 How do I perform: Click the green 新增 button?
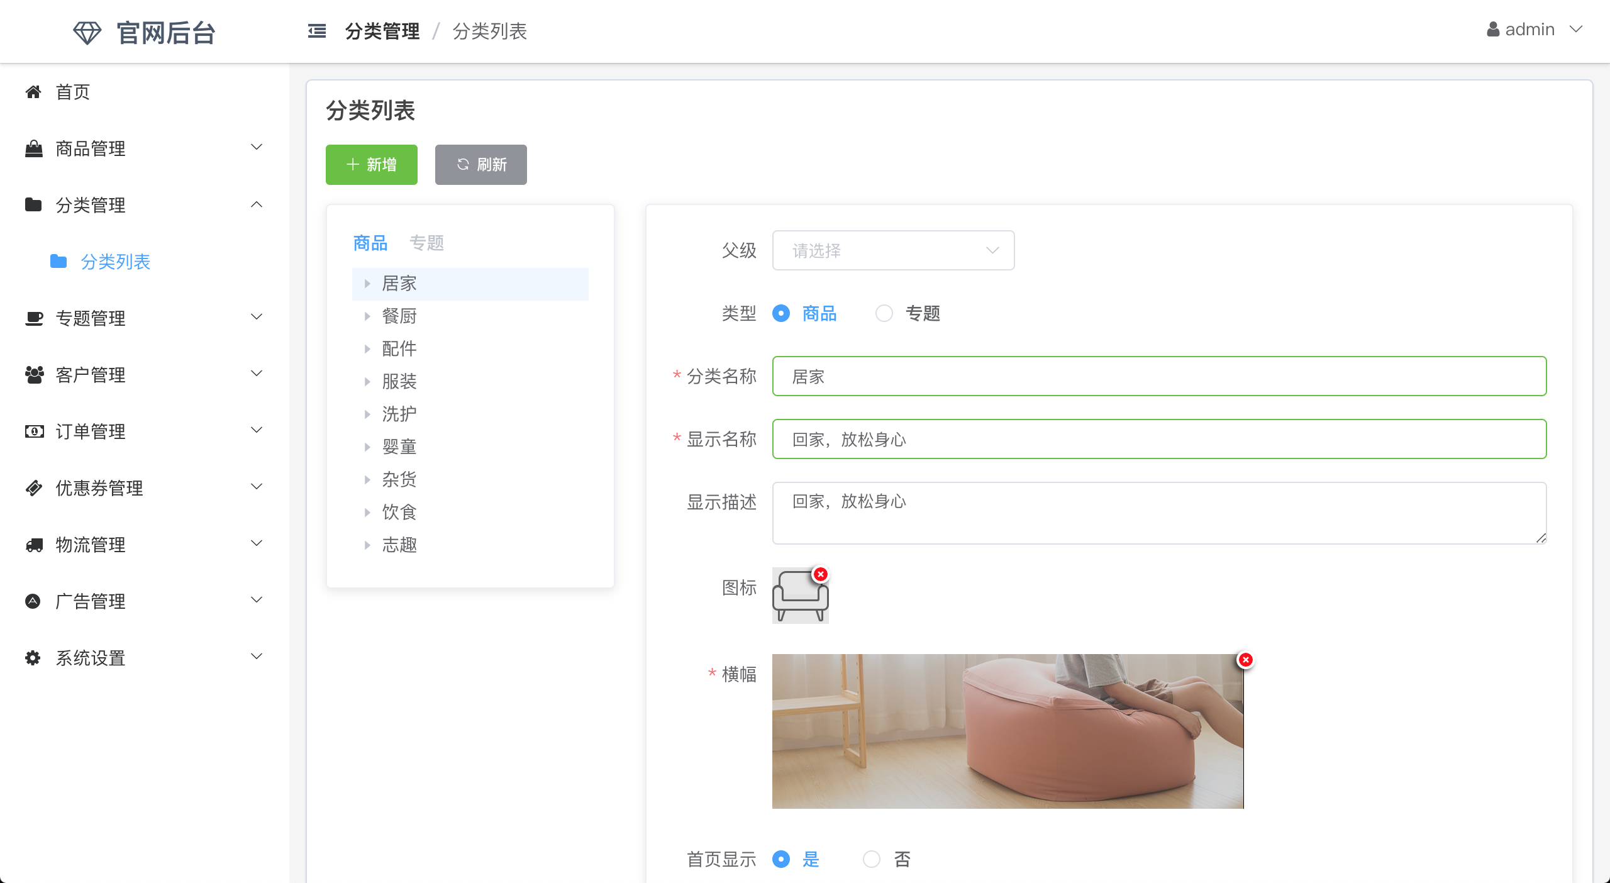(371, 165)
